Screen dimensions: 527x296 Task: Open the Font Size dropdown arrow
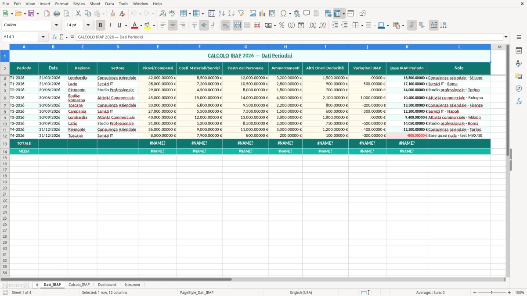(88, 25)
